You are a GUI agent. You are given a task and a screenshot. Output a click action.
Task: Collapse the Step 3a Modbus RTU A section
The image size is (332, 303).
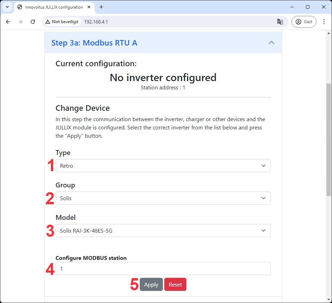[x=271, y=42]
